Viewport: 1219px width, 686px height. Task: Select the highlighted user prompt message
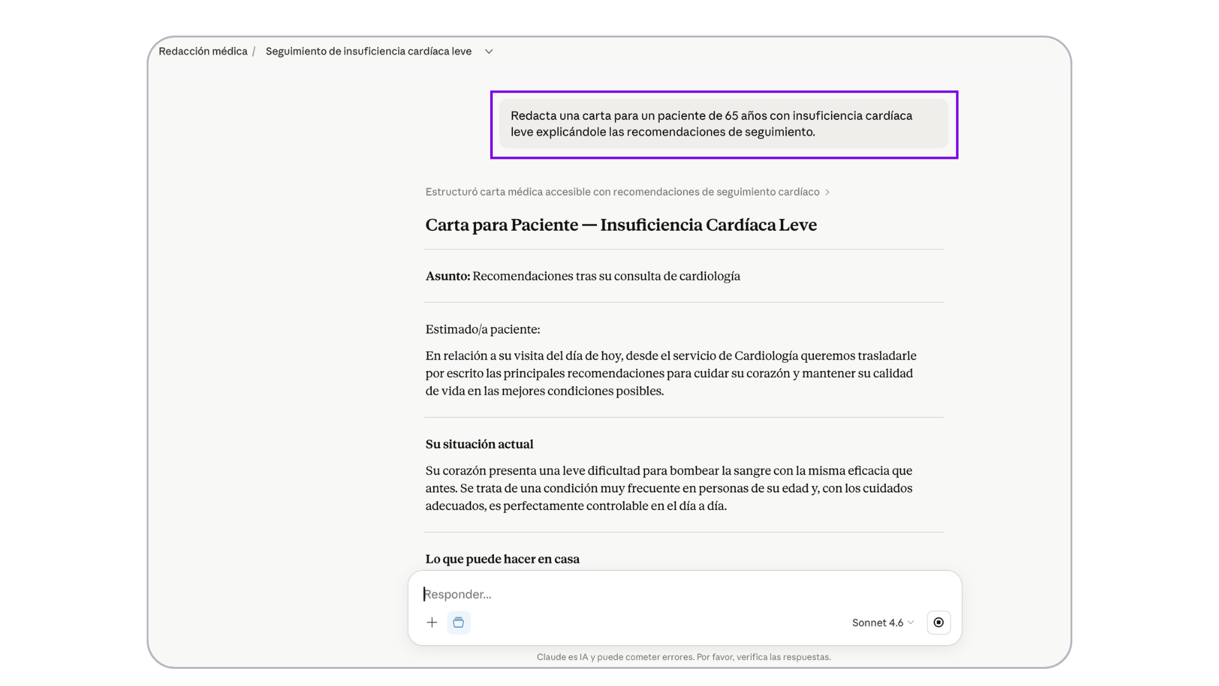click(x=723, y=124)
